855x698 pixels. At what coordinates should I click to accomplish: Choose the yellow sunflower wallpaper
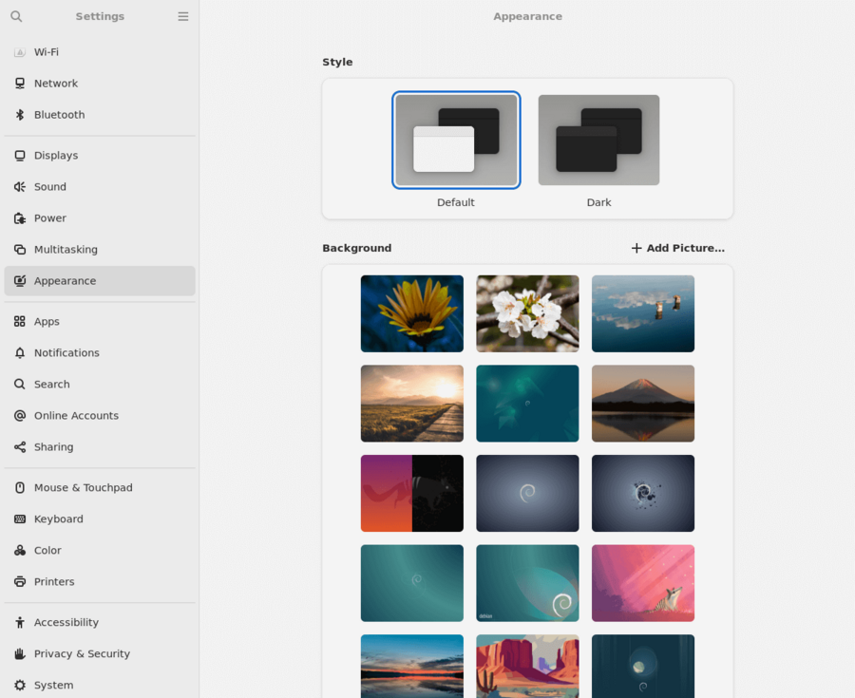(412, 313)
